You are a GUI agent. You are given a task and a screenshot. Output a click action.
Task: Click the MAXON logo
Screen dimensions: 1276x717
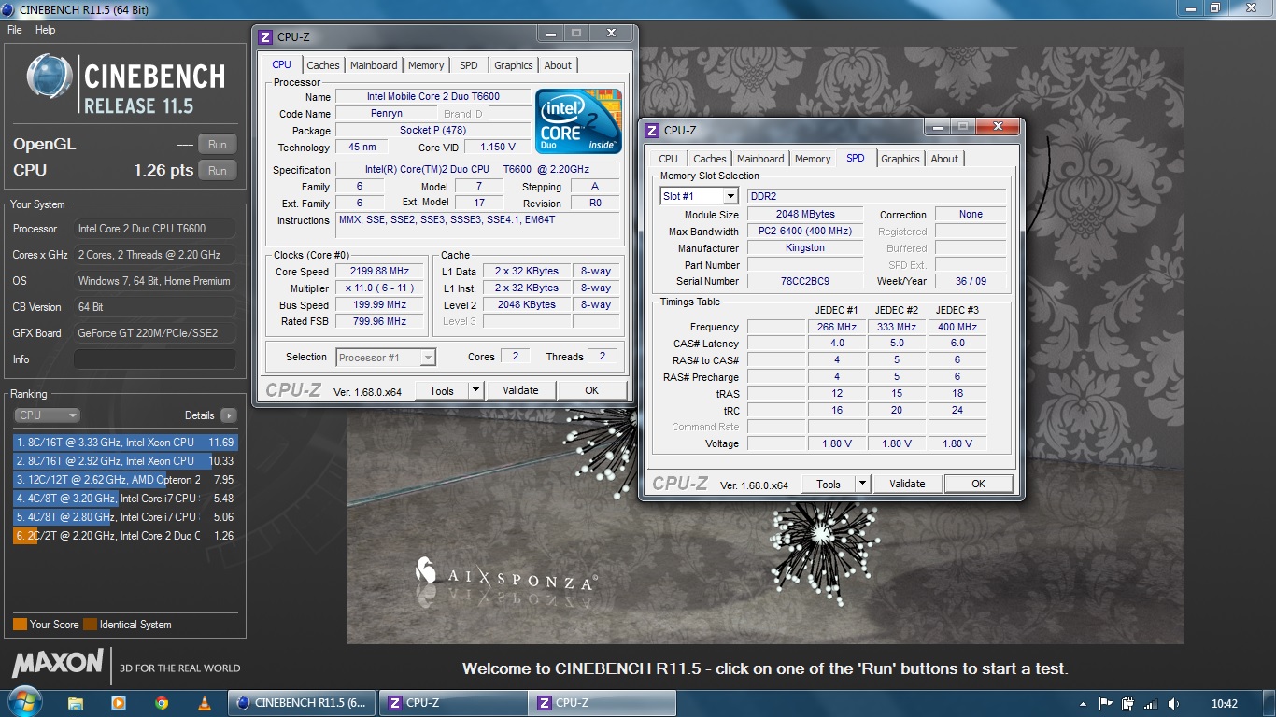pyautogui.click(x=58, y=665)
